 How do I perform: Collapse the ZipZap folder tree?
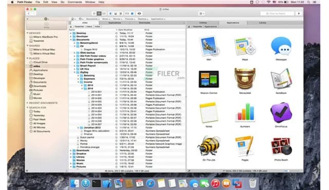(x=75, y=72)
